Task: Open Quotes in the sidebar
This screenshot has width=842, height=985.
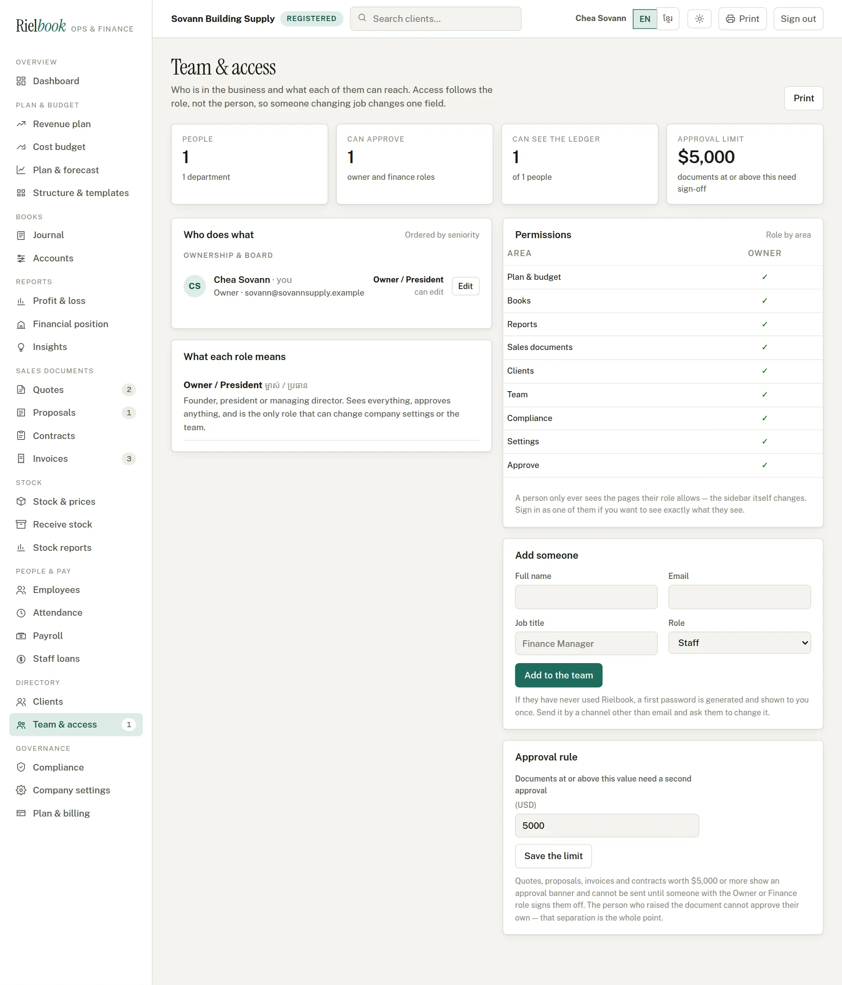Action: [75, 390]
